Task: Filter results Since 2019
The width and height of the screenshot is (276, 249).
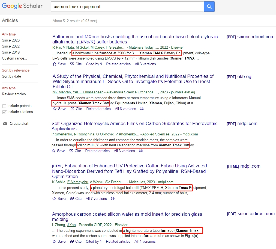Action: coord(11,52)
